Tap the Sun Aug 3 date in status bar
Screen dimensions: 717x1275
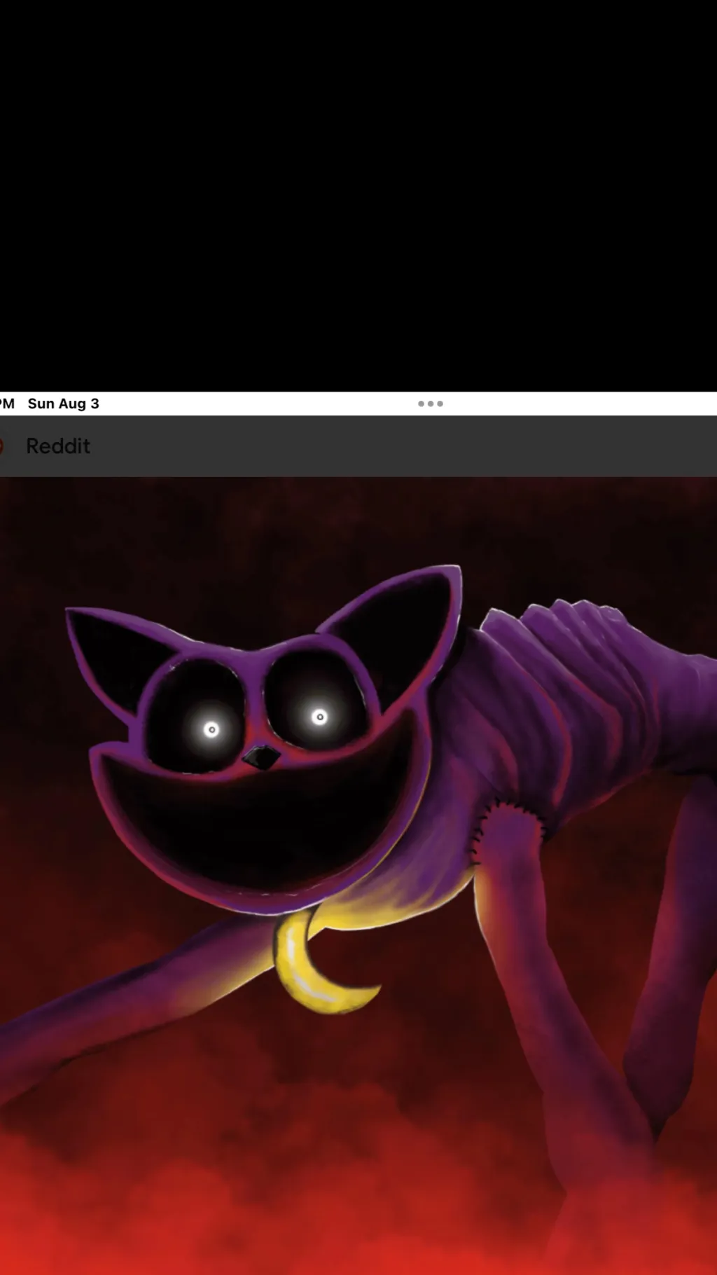click(x=64, y=404)
